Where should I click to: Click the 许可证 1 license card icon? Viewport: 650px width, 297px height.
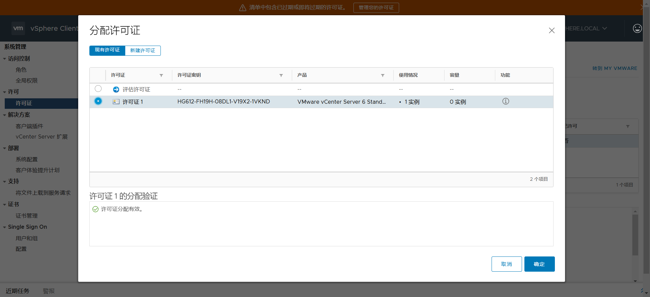pos(116,102)
